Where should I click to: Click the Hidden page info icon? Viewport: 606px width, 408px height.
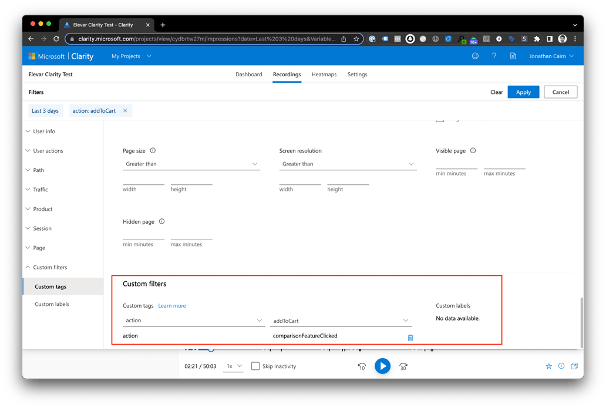click(161, 221)
